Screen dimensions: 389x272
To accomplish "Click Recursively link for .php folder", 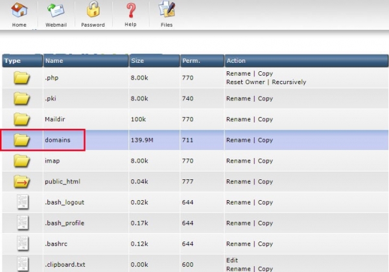I will pos(289,82).
